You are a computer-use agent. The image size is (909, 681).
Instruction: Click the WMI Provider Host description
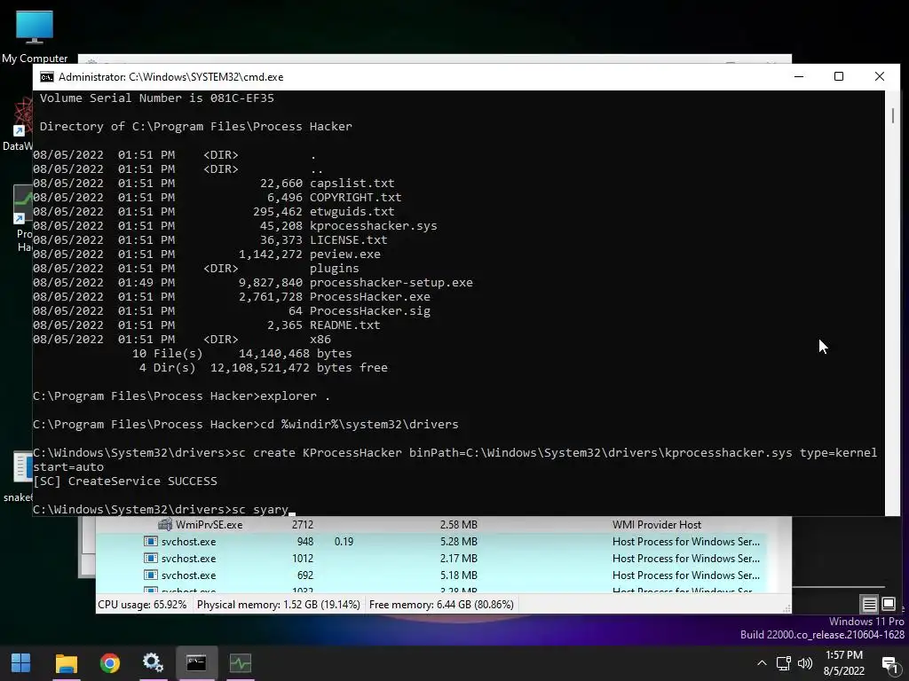657,525
